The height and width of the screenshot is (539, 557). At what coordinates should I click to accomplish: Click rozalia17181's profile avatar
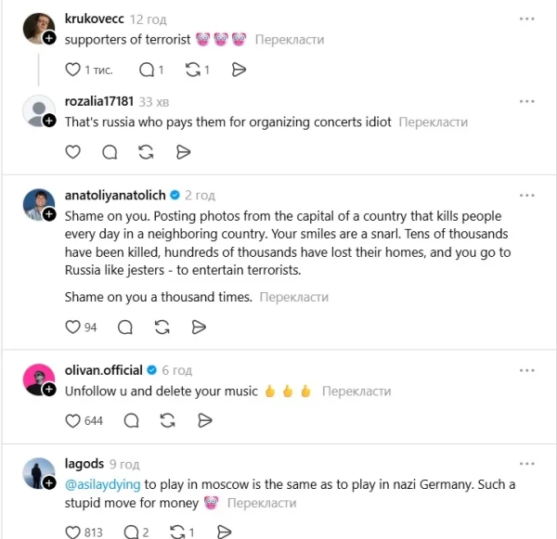click(39, 111)
